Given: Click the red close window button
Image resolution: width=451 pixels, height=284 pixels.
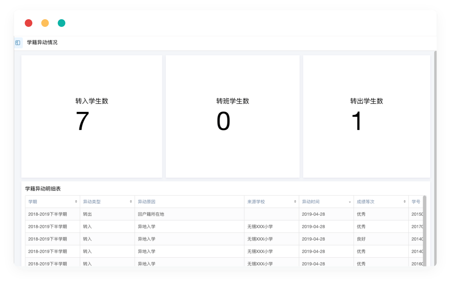Looking at the screenshot, I should coord(29,23).
